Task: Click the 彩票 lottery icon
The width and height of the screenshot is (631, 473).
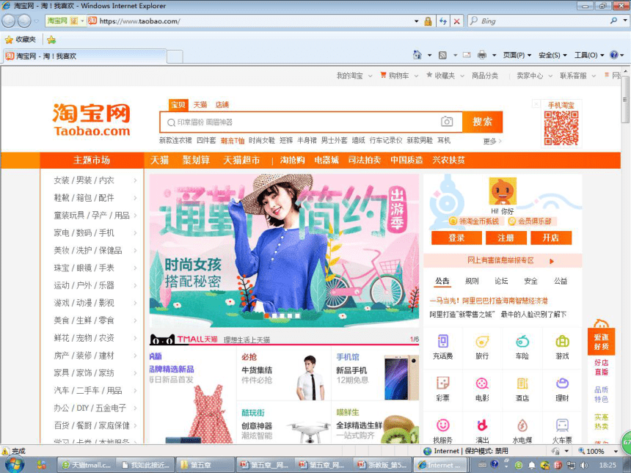Action: point(442,384)
